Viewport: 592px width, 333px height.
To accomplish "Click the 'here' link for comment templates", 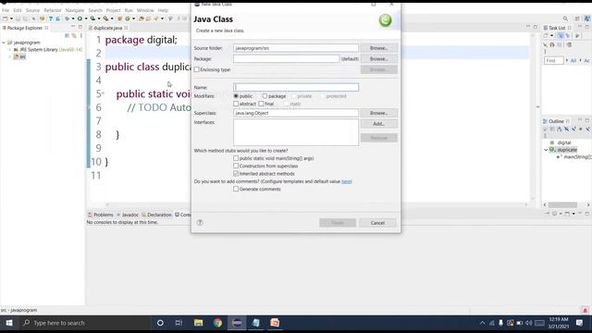I will point(346,181).
